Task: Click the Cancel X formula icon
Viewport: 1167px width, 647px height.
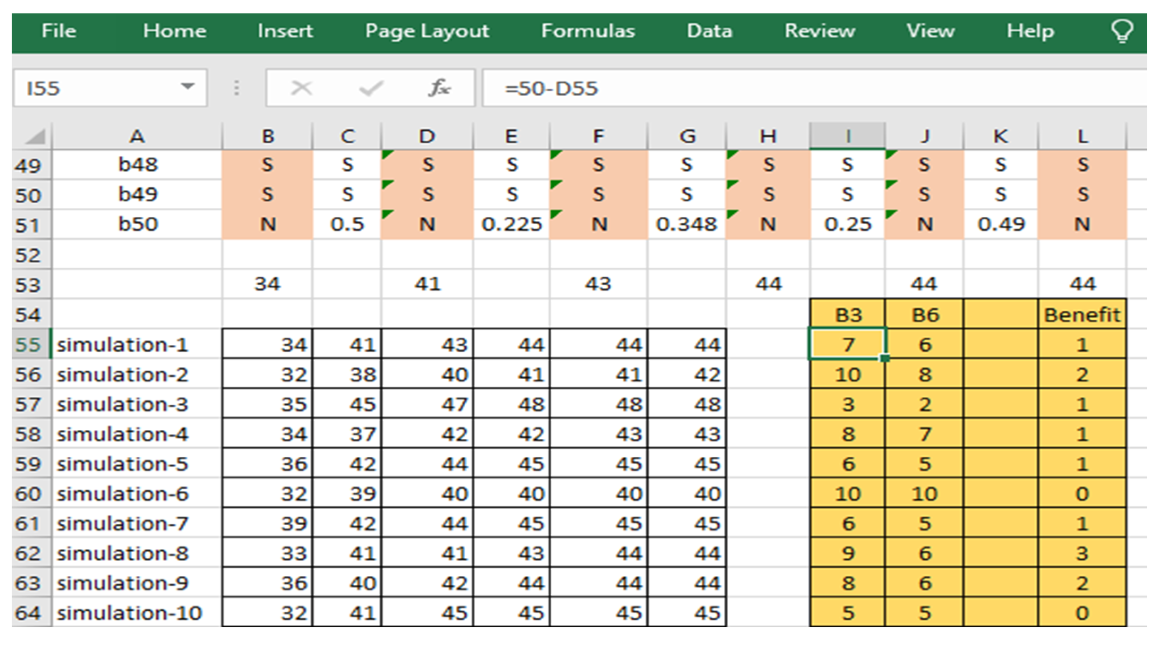Action: [301, 87]
